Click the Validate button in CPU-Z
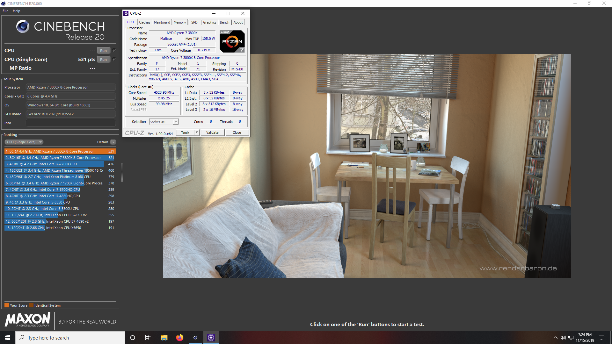The width and height of the screenshot is (612, 344). pos(212,133)
